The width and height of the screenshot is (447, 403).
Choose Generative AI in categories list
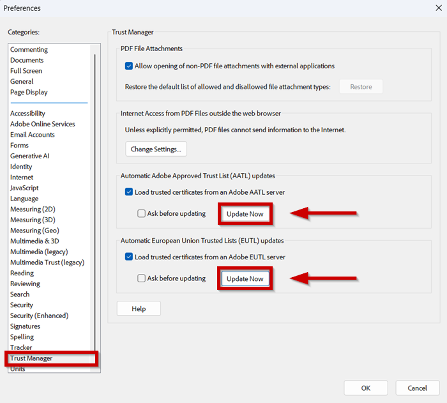click(x=29, y=156)
